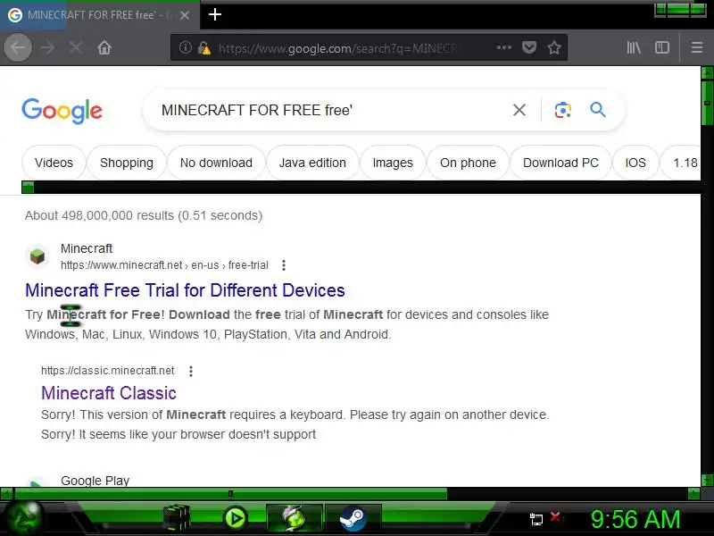
Task: Click the page vertical scrollbar thumb
Action: (x=707, y=103)
